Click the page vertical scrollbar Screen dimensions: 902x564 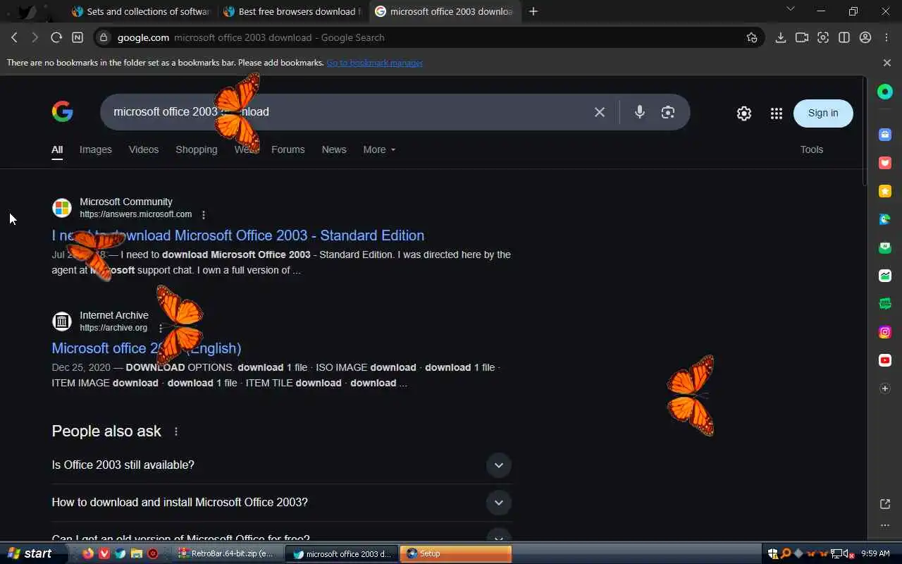(x=865, y=130)
